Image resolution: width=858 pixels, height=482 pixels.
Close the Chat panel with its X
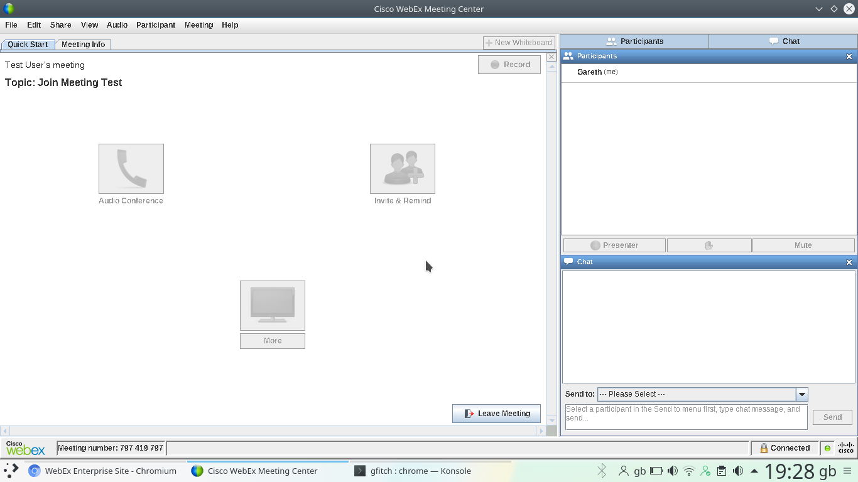[849, 262]
